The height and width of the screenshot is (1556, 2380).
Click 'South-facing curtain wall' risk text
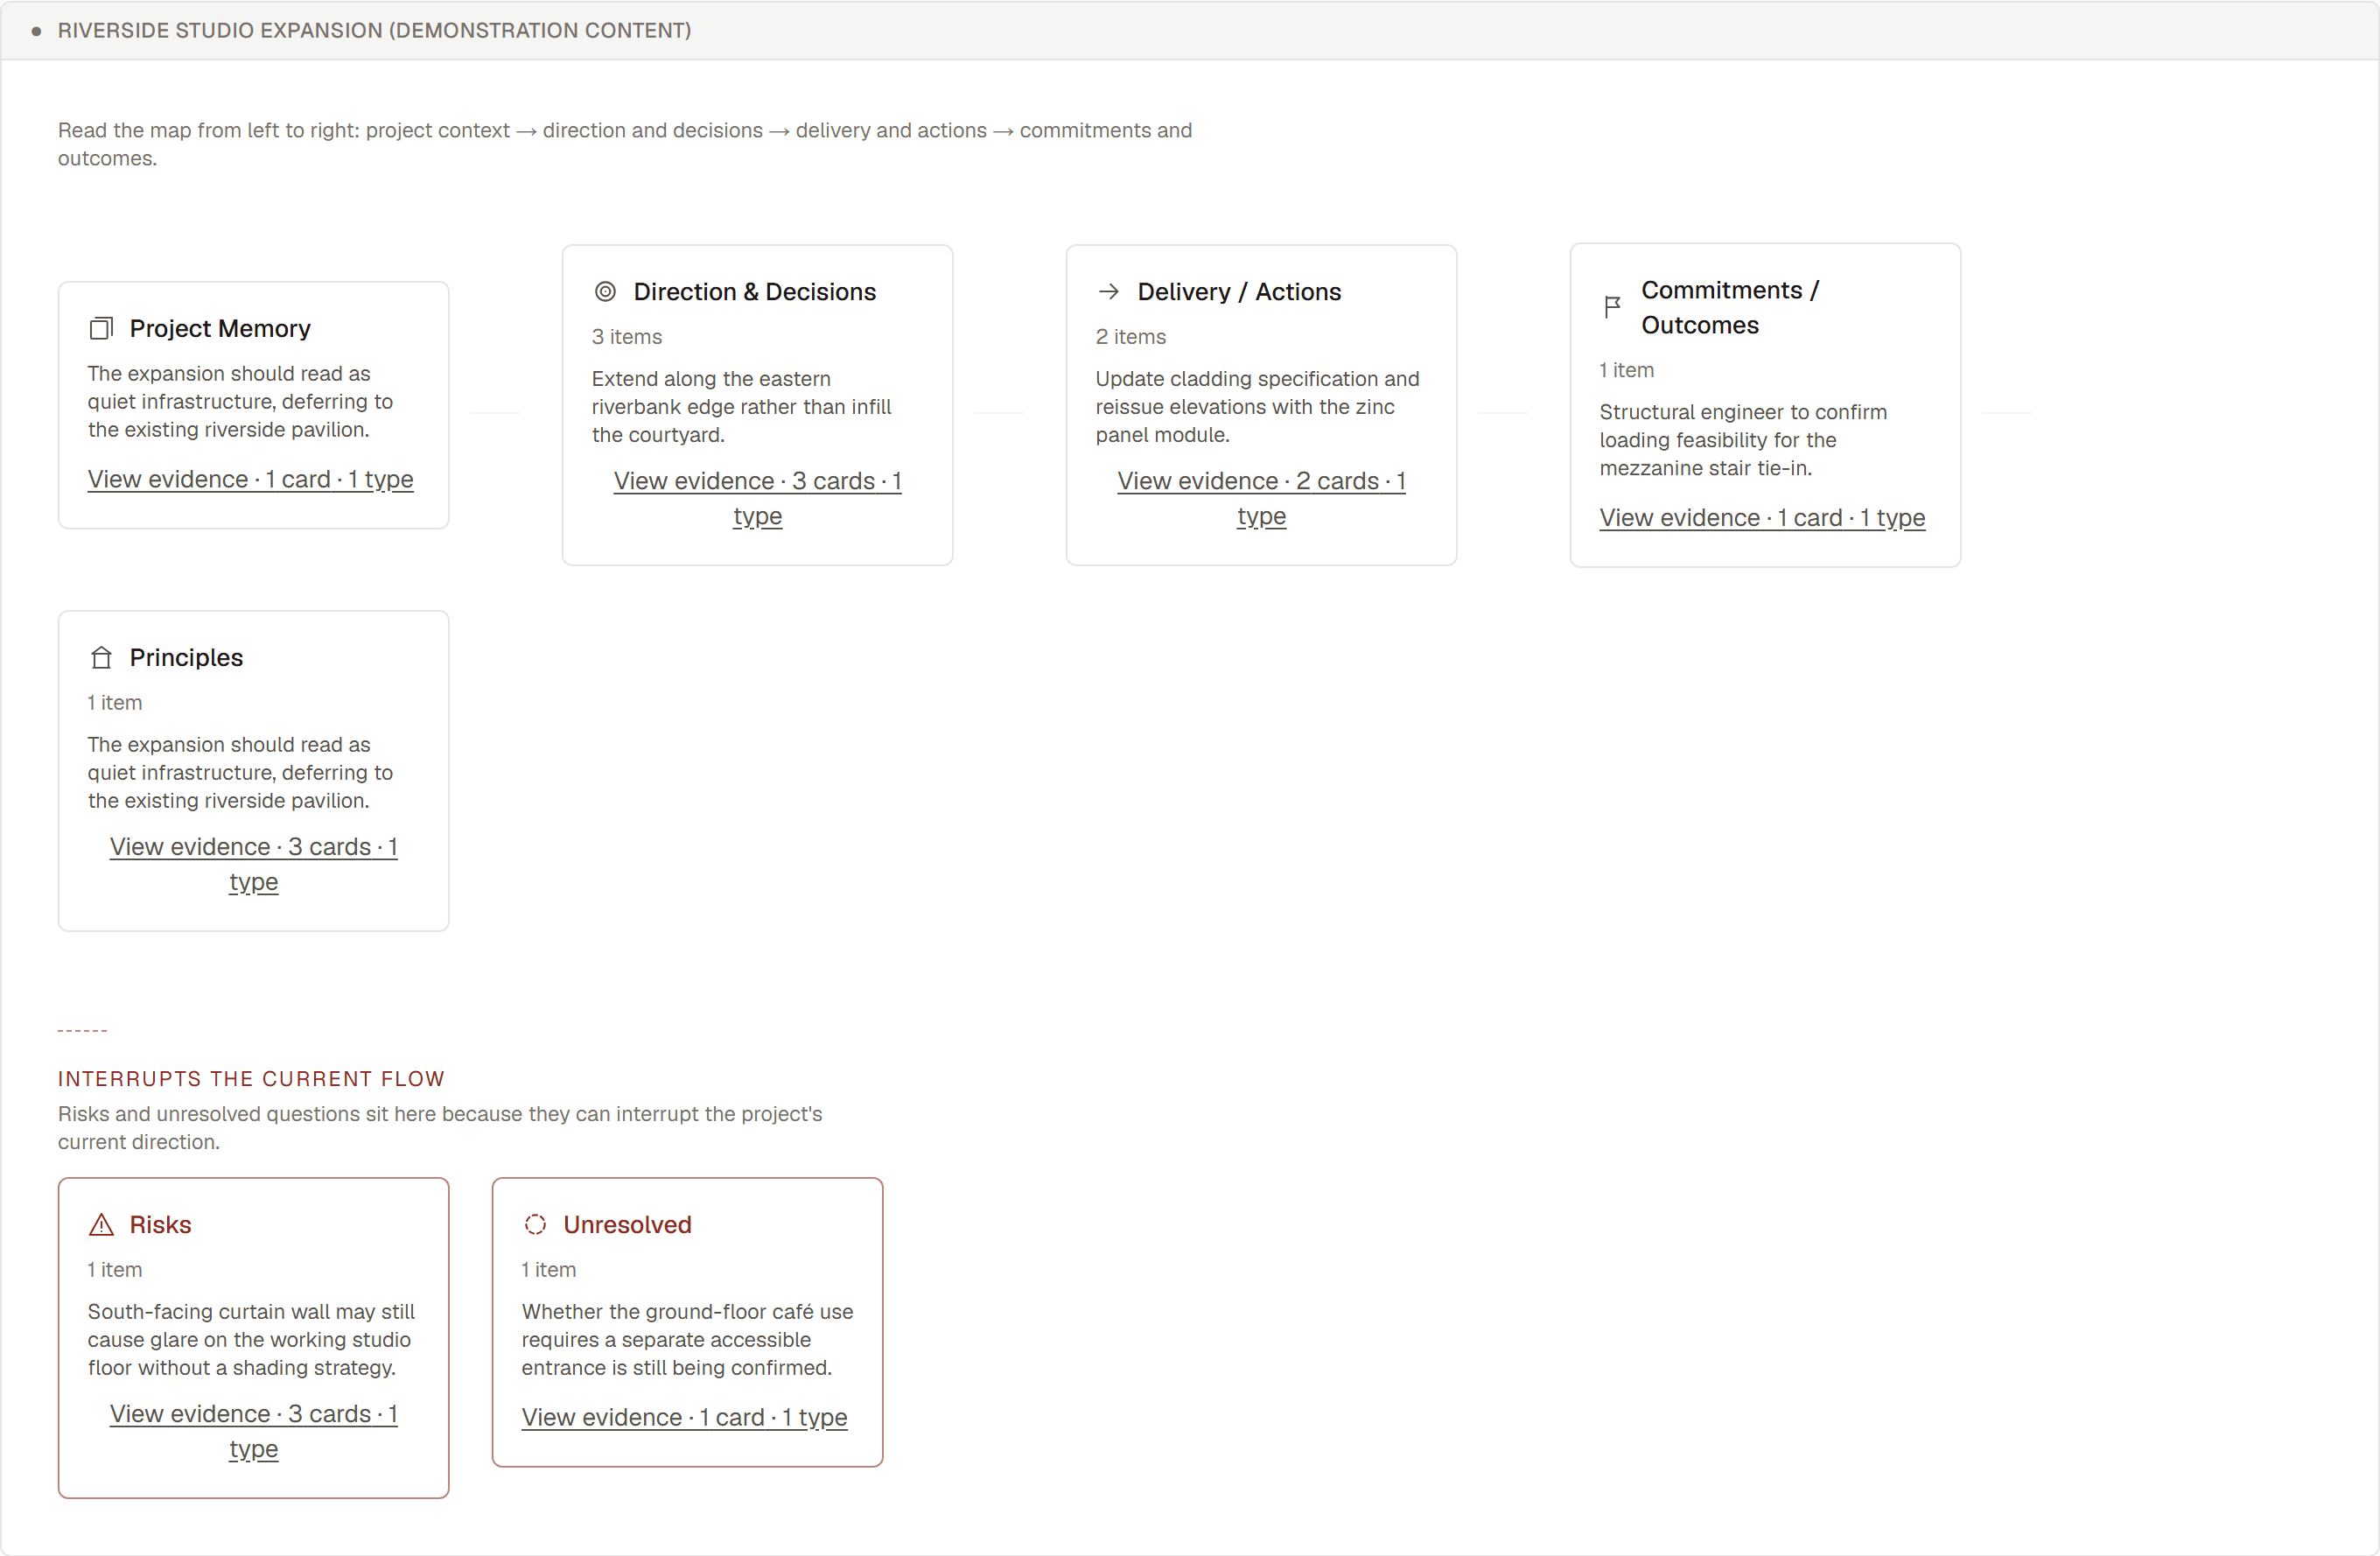[251, 1339]
